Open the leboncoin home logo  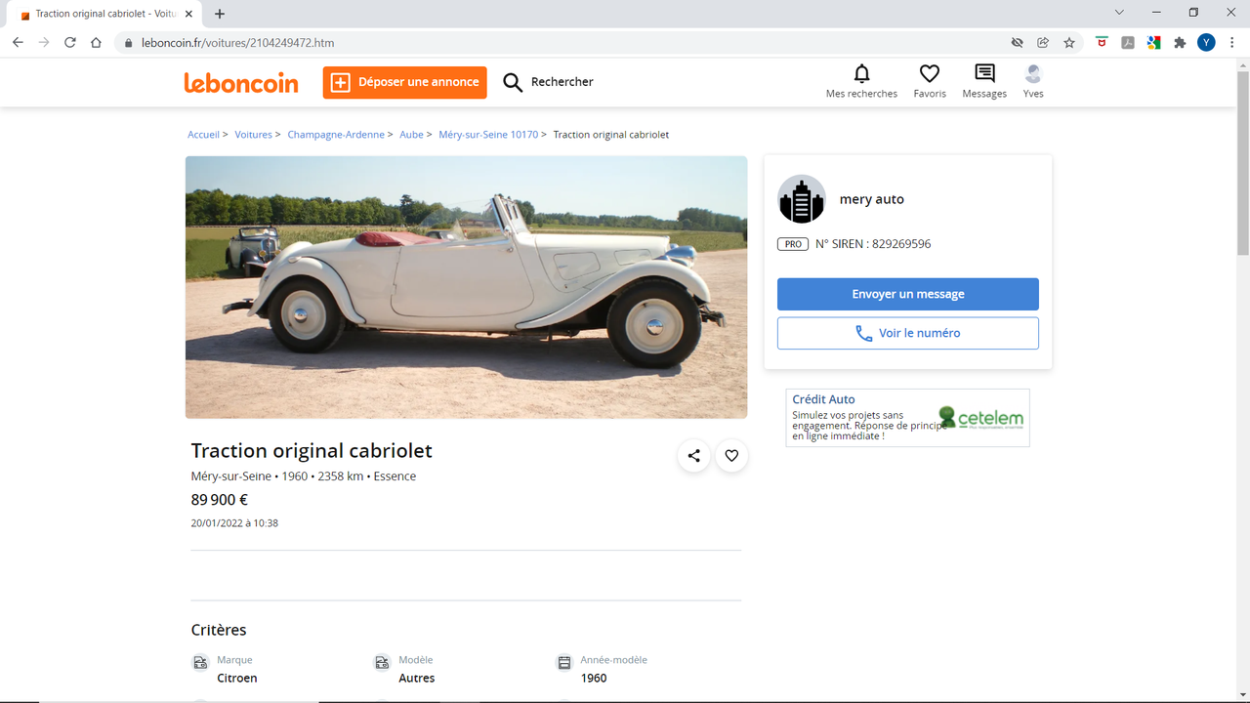pos(241,83)
